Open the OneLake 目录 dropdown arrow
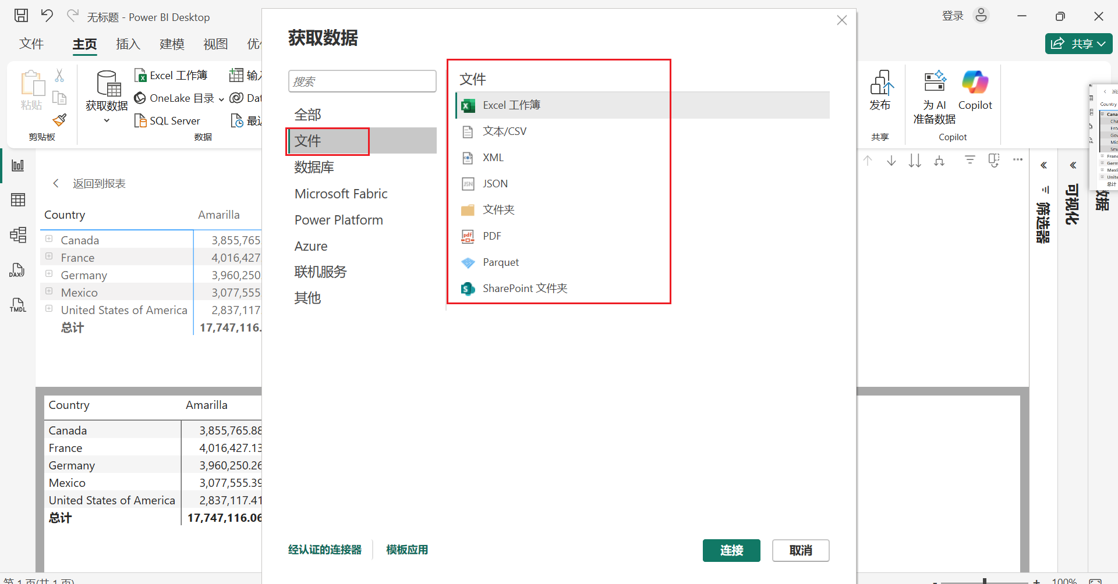The image size is (1118, 584). [221, 99]
